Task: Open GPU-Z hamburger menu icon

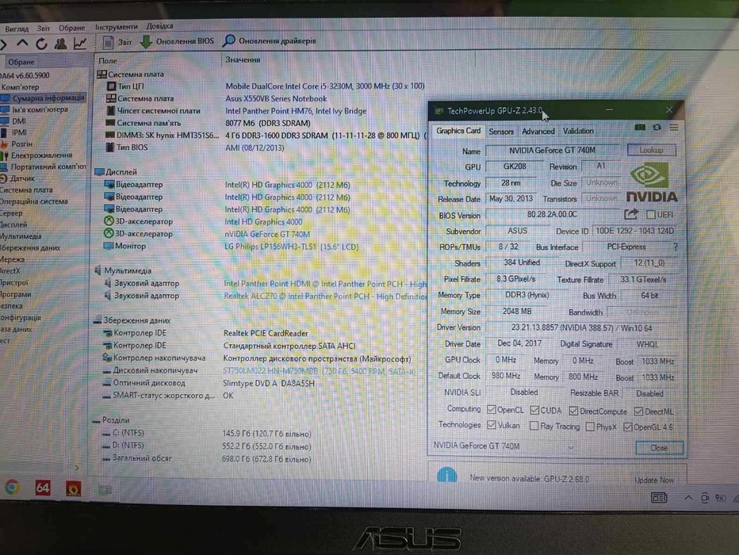Action: tap(674, 127)
